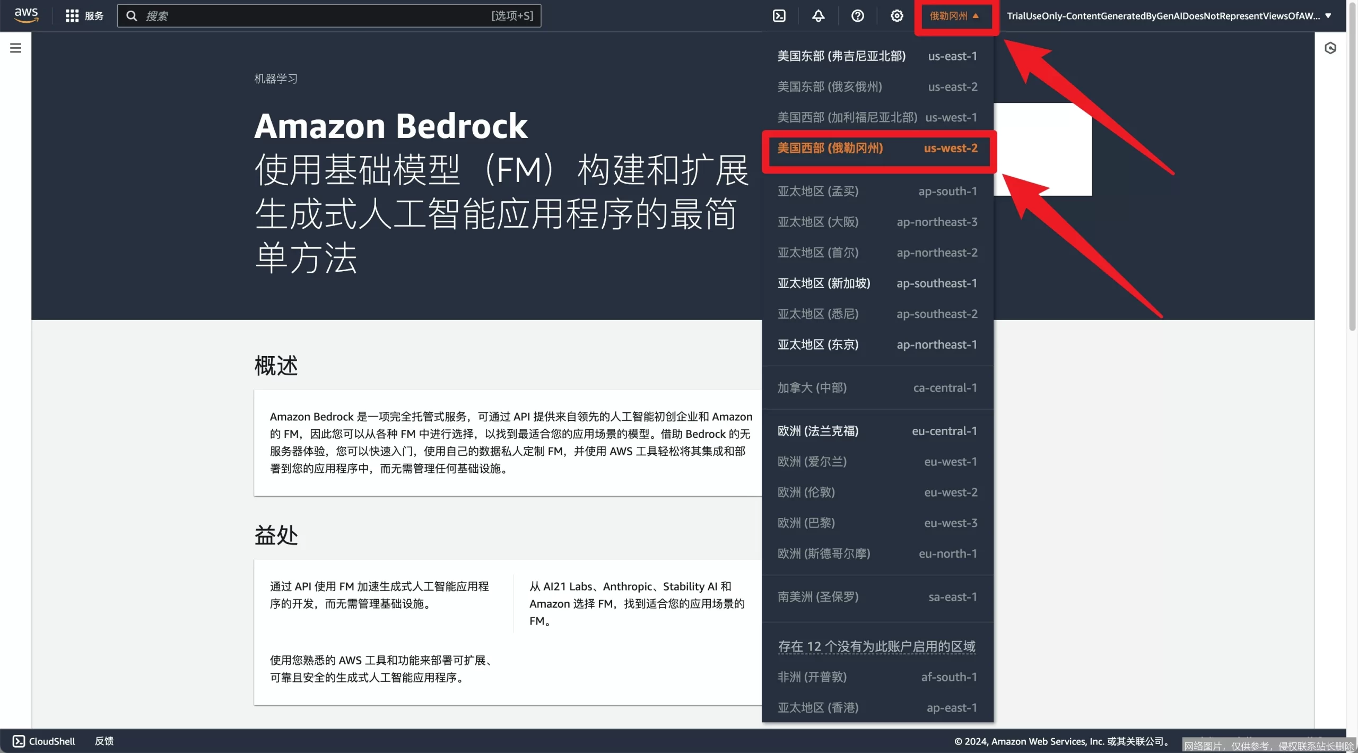
Task: Open the left hamburger navigation menu
Action: [16, 48]
